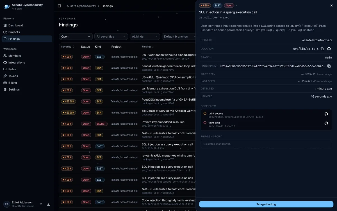337x211 pixels.
Task: Click the EA user avatar
Action: (x=7, y=204)
